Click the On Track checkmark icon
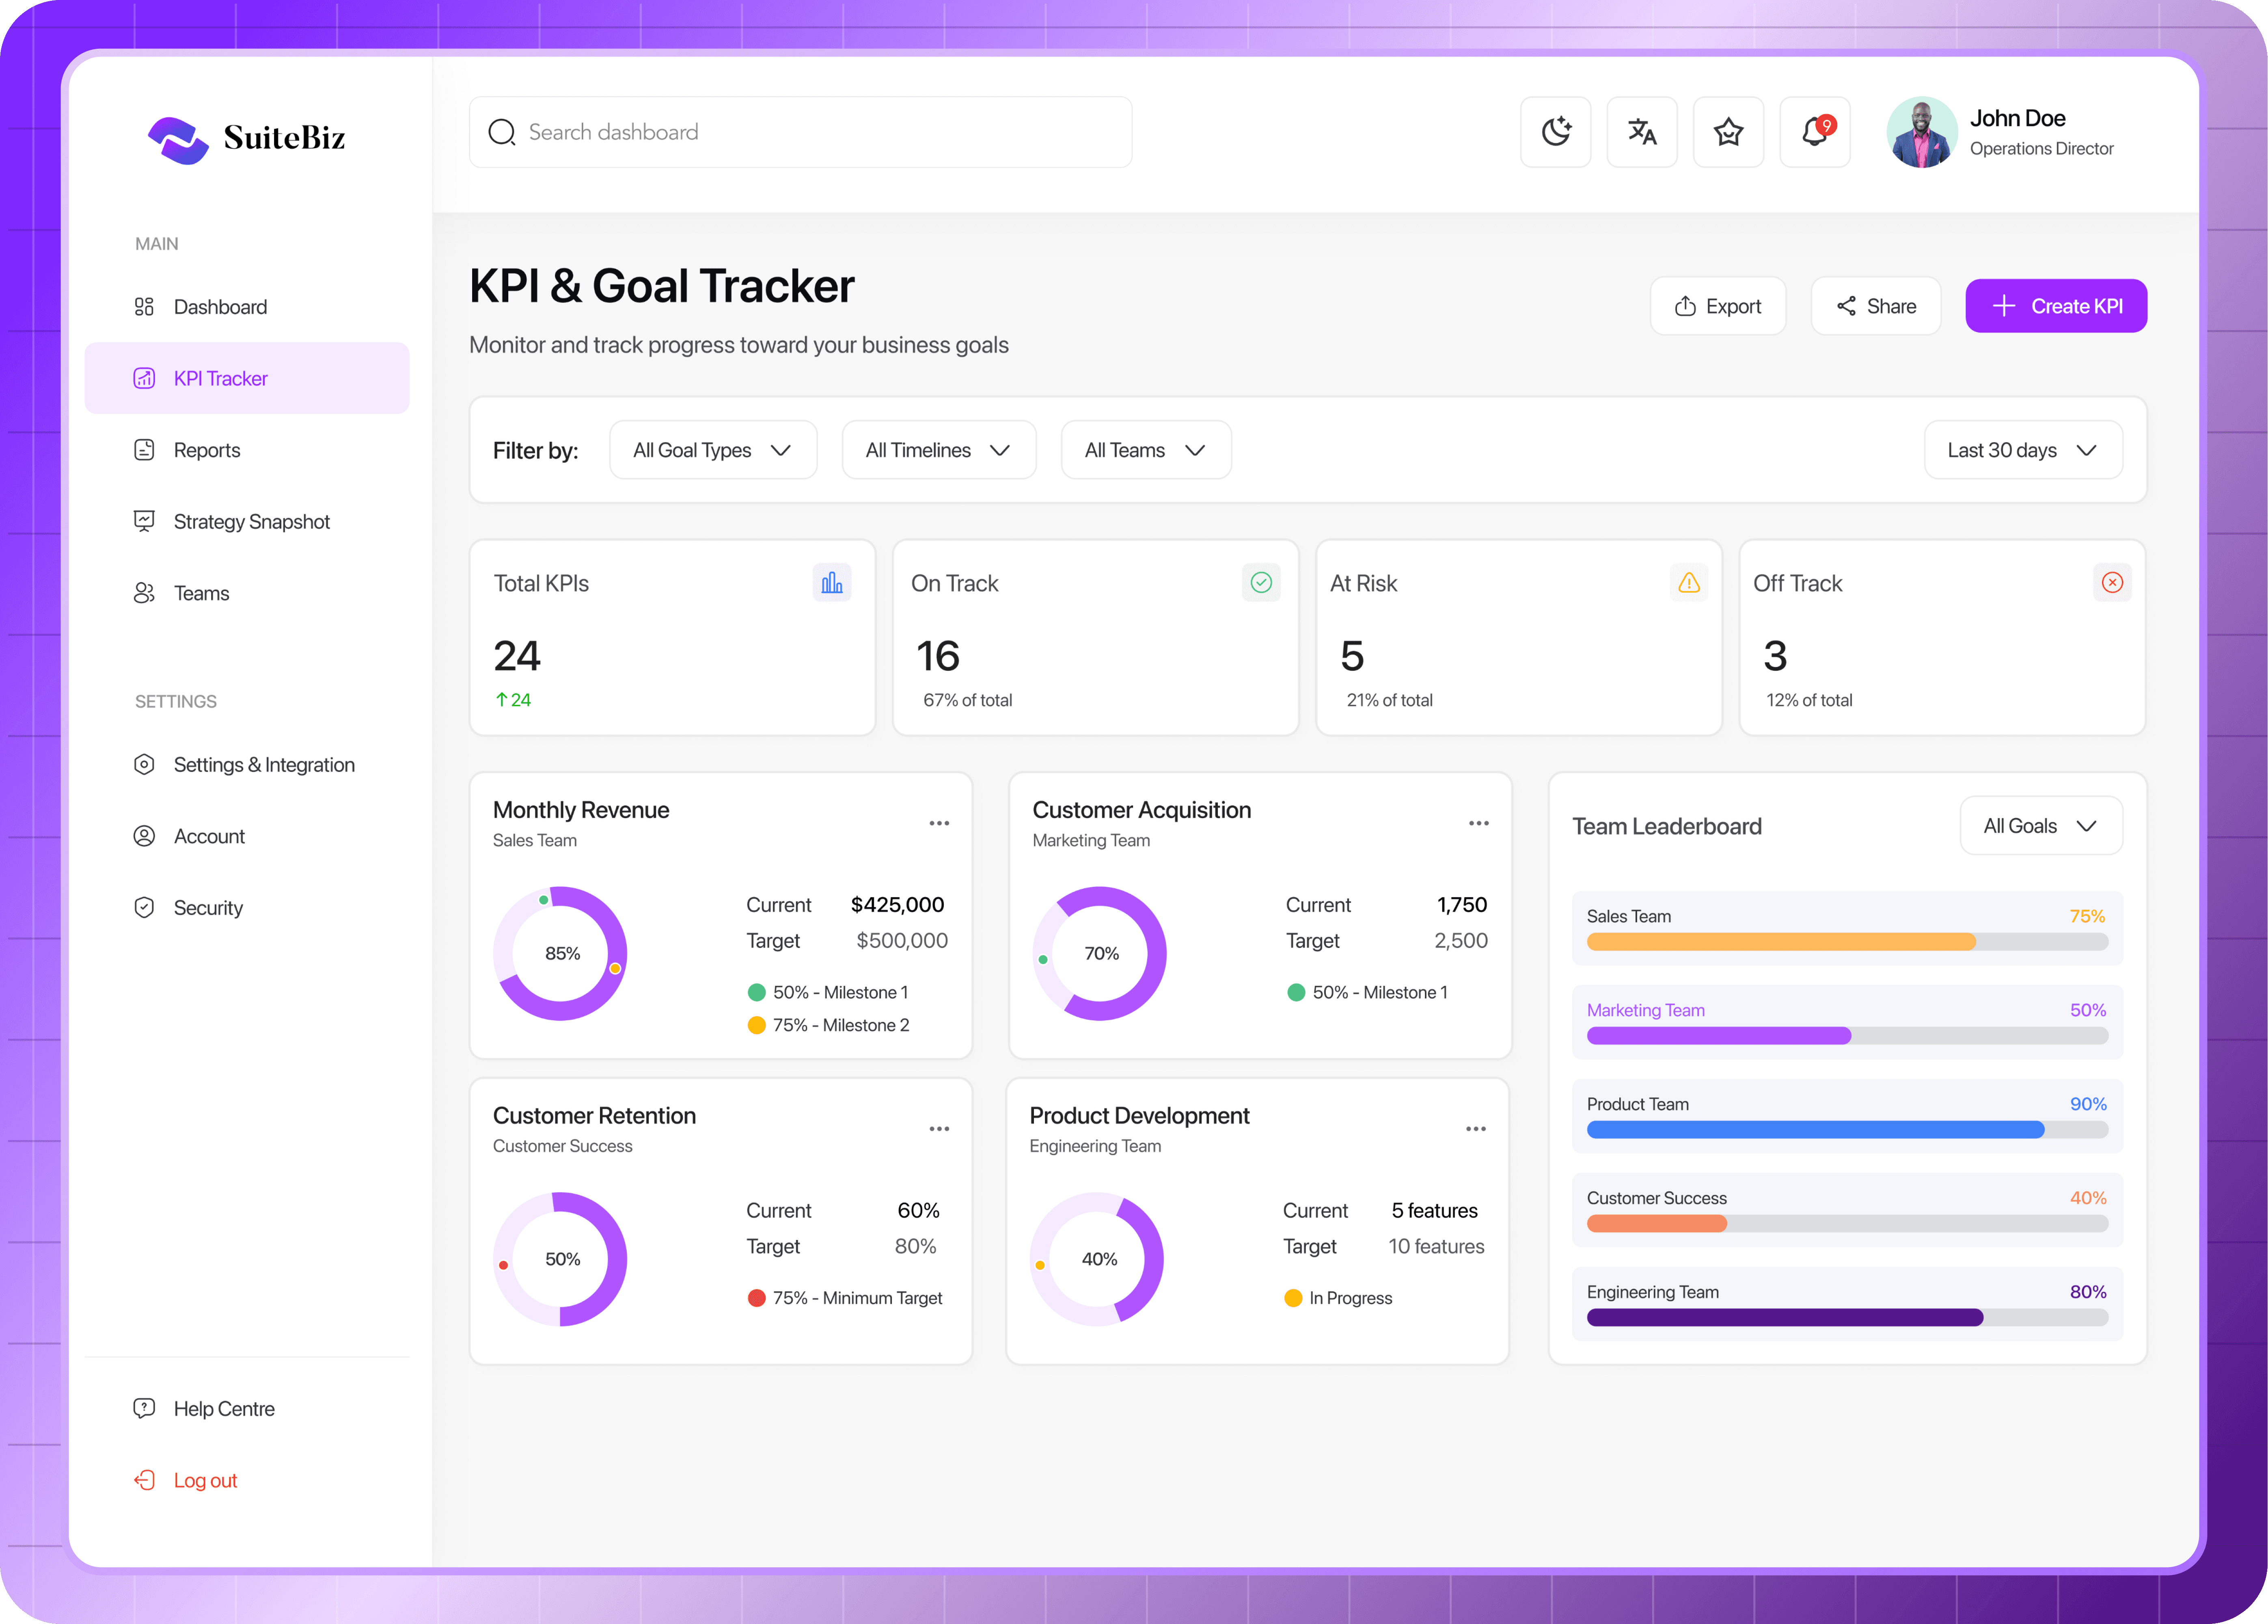The width and height of the screenshot is (2268, 1624). pos(1260,583)
